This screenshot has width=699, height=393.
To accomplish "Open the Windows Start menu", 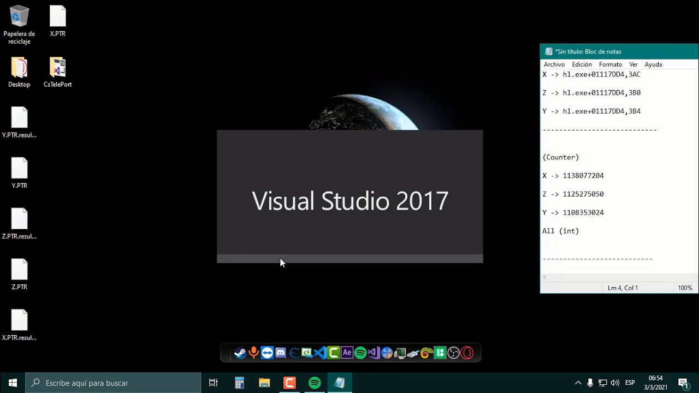I will tap(13, 383).
